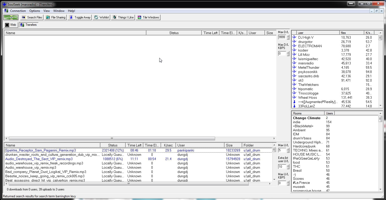Click the green connection status icon
Screen dimensions: 386x200
point(11,17)
